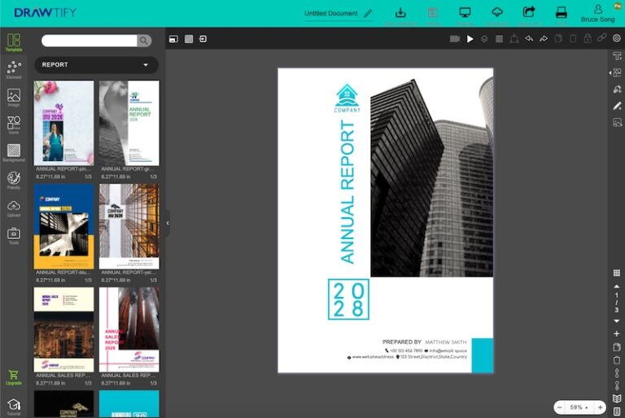Click the download save-template icon
This screenshot has height=418, width=625.
tap(400, 13)
